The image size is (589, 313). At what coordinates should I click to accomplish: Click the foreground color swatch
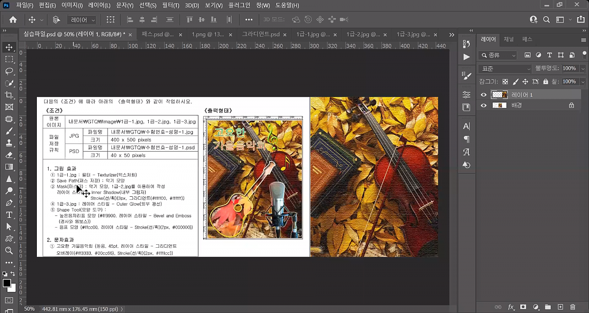click(x=7, y=284)
